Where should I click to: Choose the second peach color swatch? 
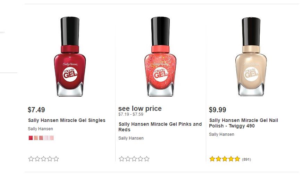36,138
